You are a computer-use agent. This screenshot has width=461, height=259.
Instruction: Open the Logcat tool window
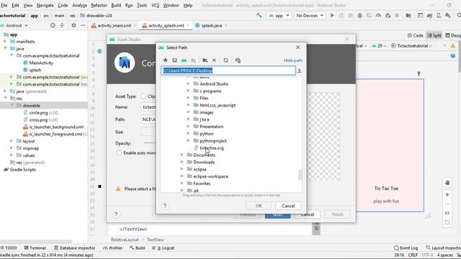[164, 247]
